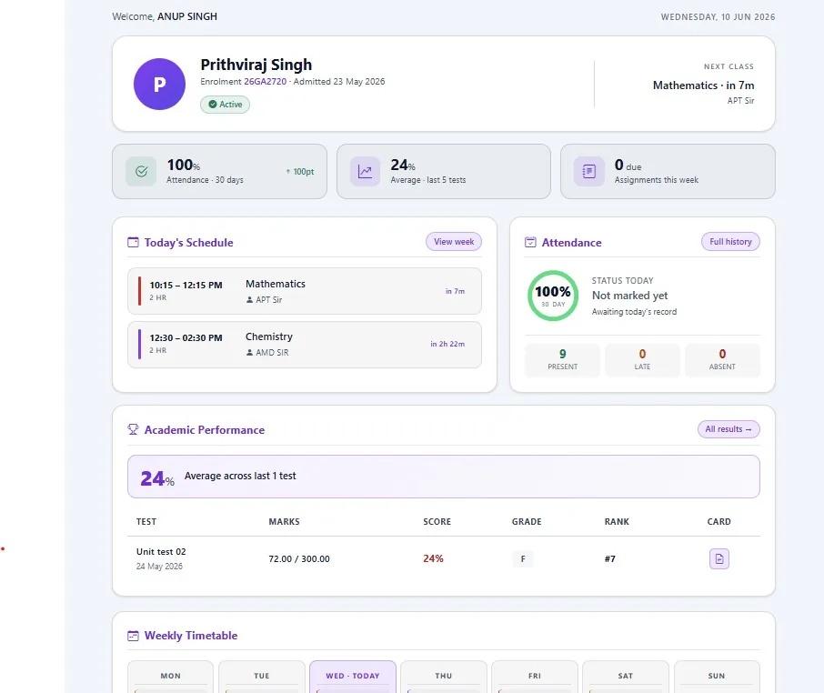Image resolution: width=824 pixels, height=693 pixels.
Task: Select the FRI tab in Weekly Timetable
Action: point(535,677)
